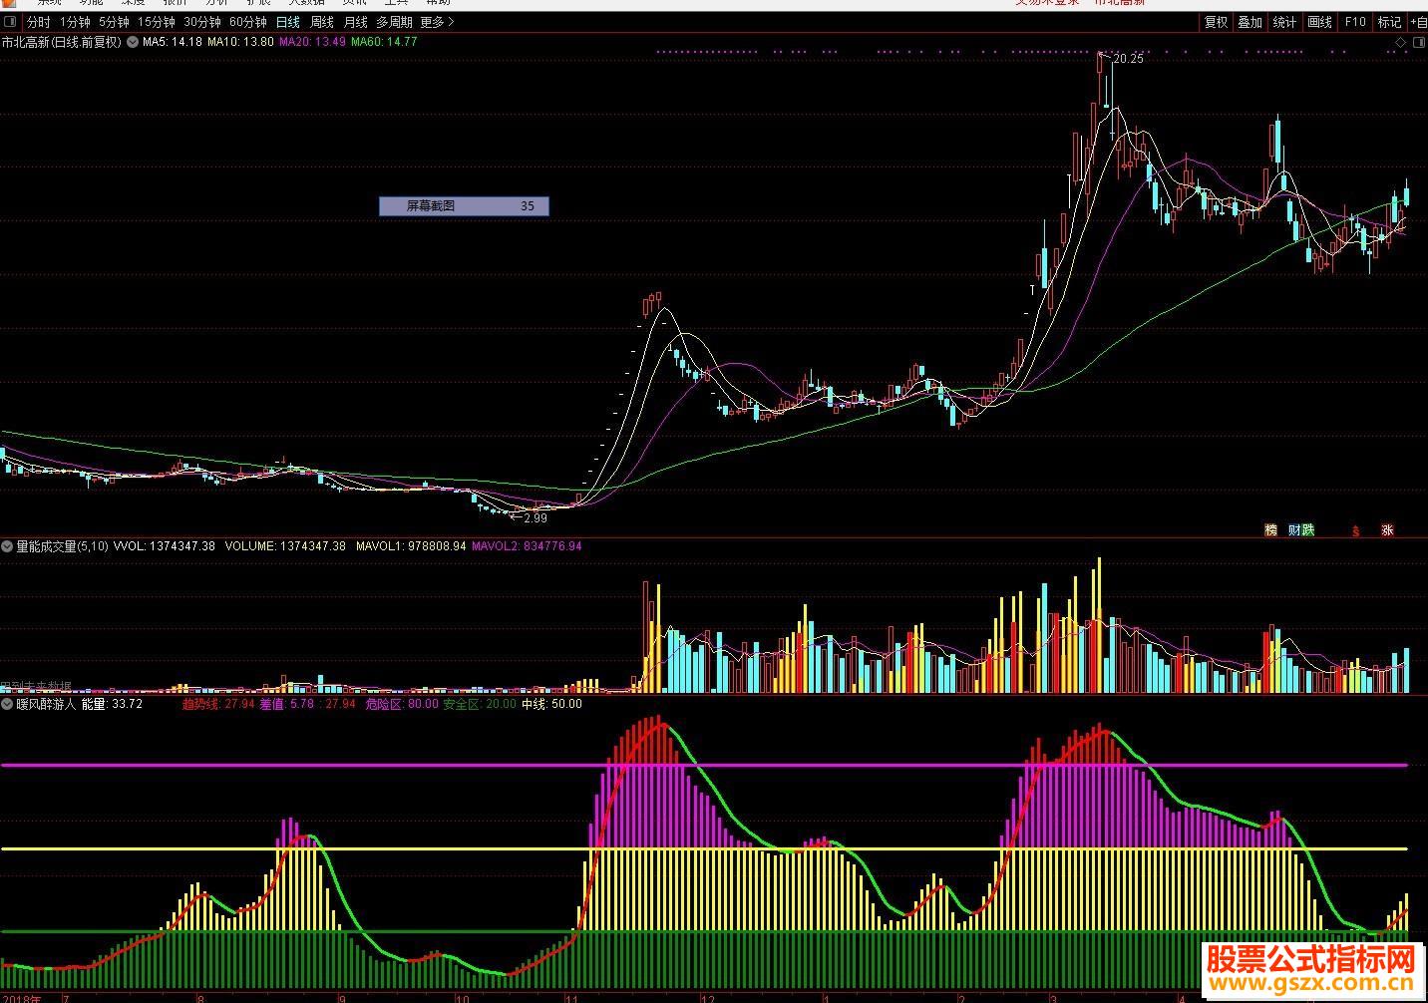Click the 暖风醉游人 indicator name

click(x=46, y=704)
